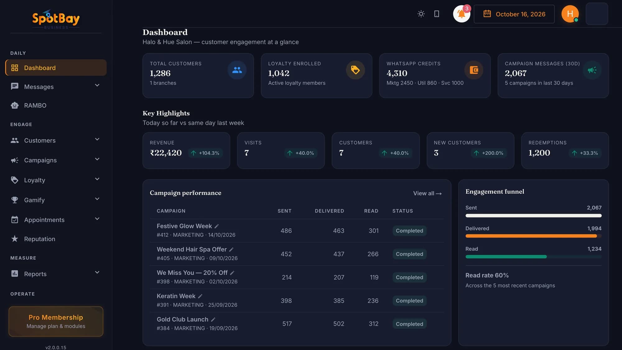Click the Reports chart icon
This screenshot has width=622, height=350.
point(15,273)
